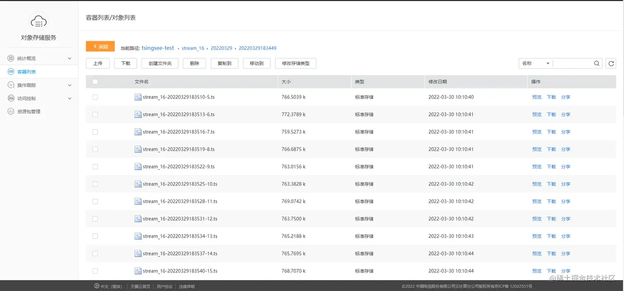Click 分享 for stream_16-20220329183528-11.ts
Image resolution: width=624 pixels, height=291 pixels.
565,201
